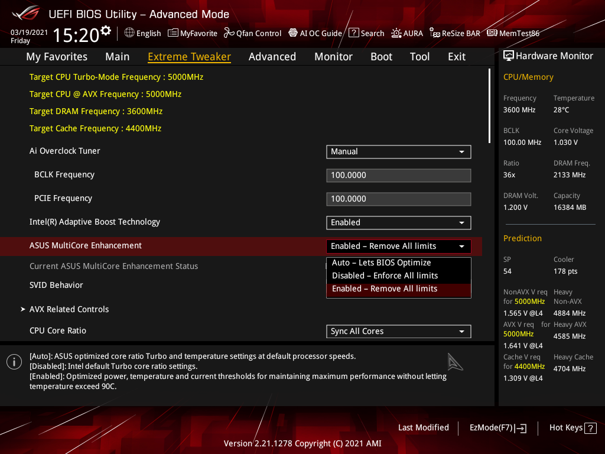The image size is (605, 454).
Task: Switch to EzMode(F7)
Action: [497, 428]
